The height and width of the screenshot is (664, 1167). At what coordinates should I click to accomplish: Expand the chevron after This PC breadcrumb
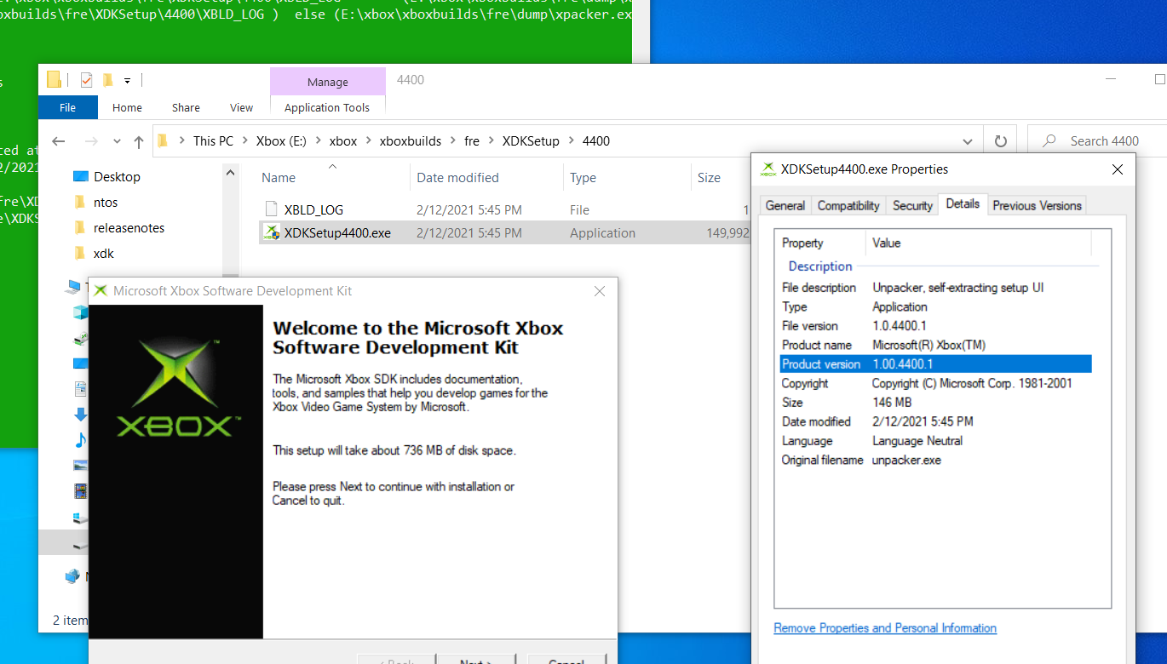click(244, 141)
